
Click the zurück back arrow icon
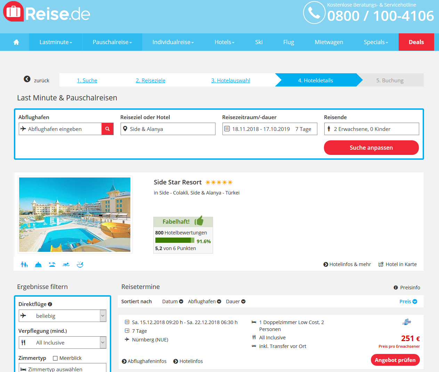click(27, 79)
